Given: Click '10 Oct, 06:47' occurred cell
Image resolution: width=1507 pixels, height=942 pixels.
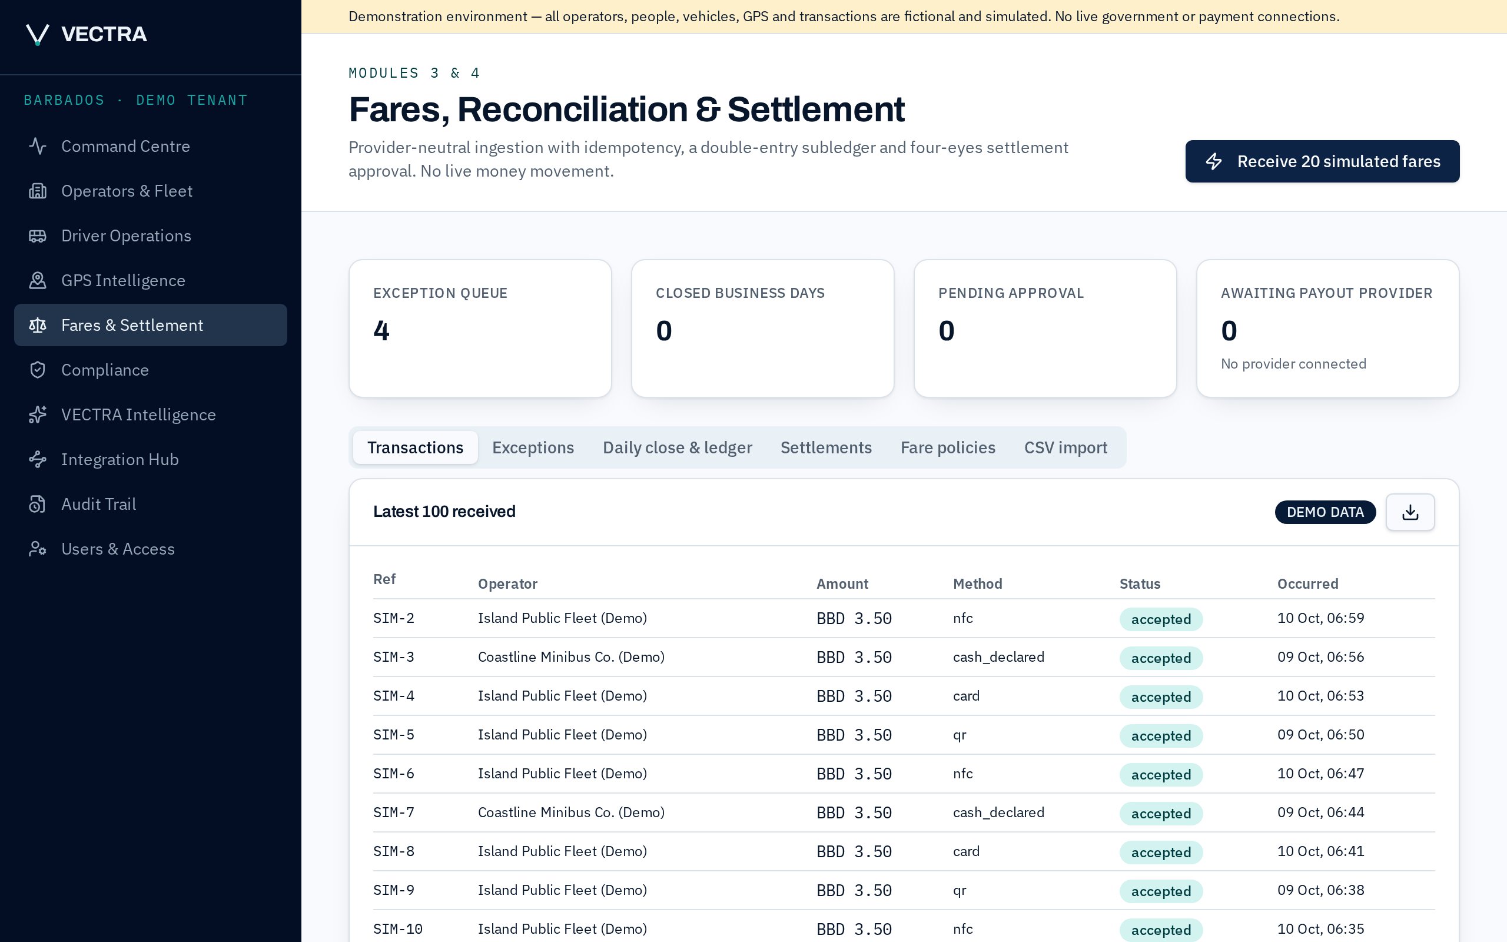Looking at the screenshot, I should coord(1320,774).
